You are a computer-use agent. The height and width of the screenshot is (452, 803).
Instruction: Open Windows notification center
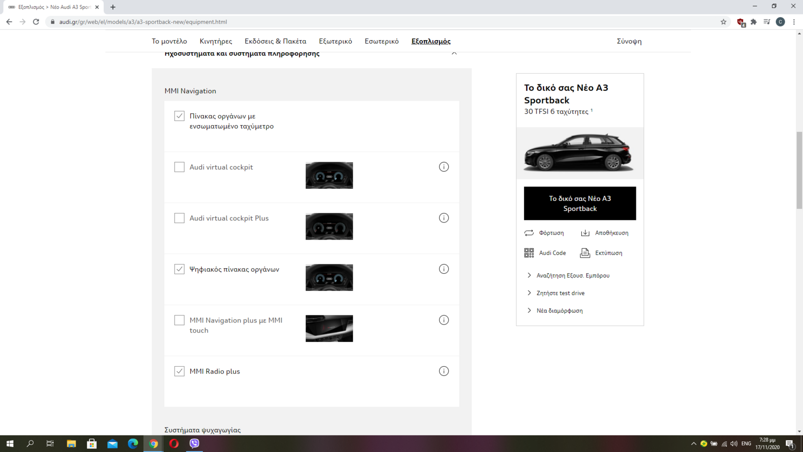790,444
